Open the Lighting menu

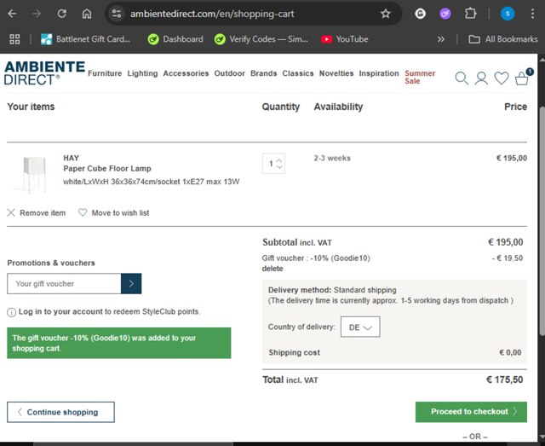tap(142, 73)
